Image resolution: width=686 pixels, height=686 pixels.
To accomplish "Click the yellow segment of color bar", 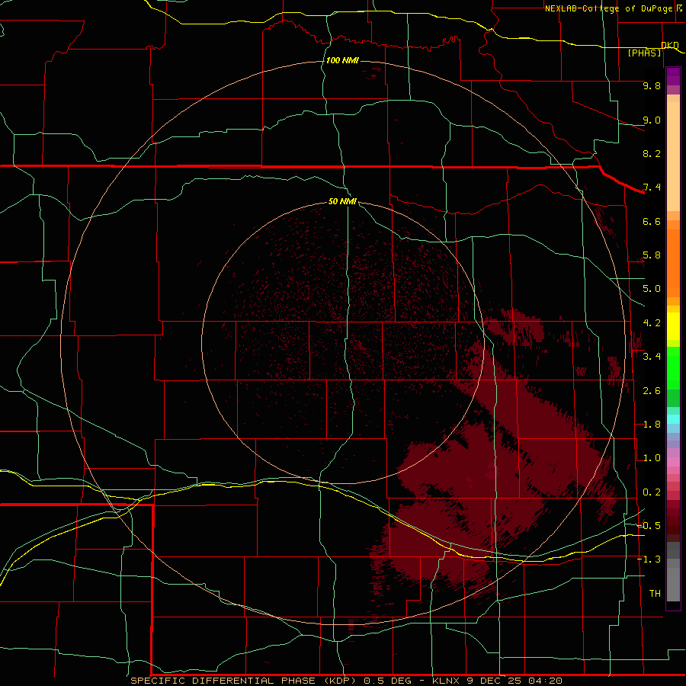I will pos(673,326).
